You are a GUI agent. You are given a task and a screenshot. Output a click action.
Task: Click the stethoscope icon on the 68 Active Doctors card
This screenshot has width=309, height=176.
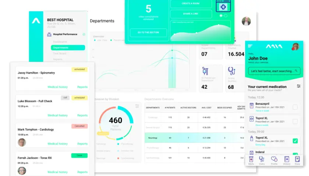[x=231, y=71]
